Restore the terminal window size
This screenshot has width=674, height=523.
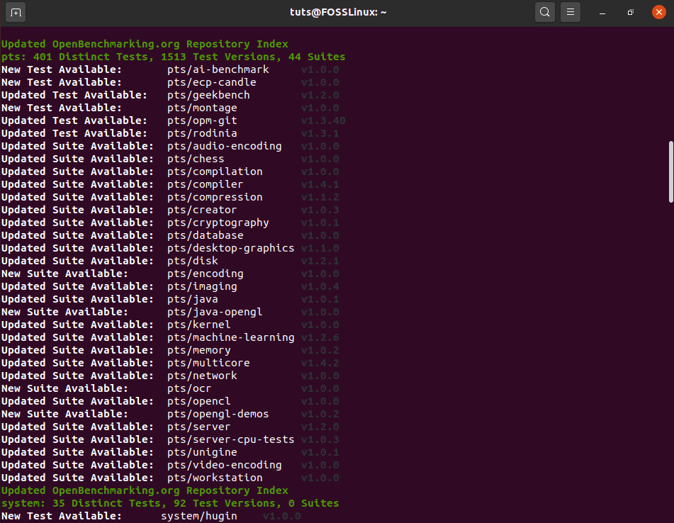coord(629,12)
